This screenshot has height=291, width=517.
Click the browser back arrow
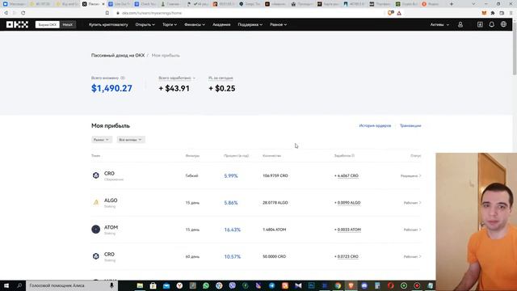pos(6,13)
